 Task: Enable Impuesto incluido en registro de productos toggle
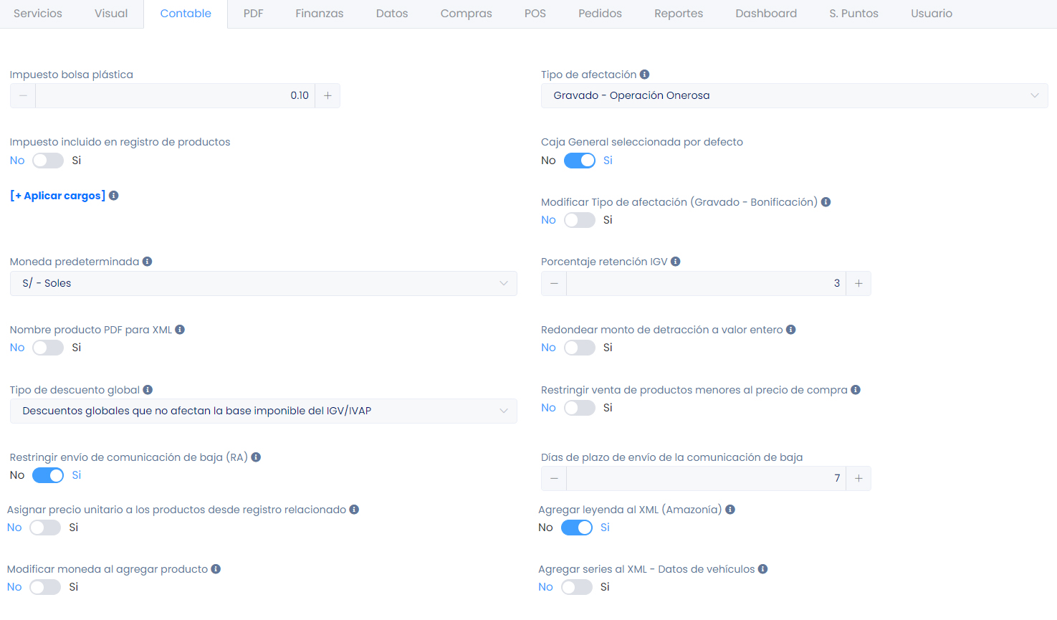48,161
